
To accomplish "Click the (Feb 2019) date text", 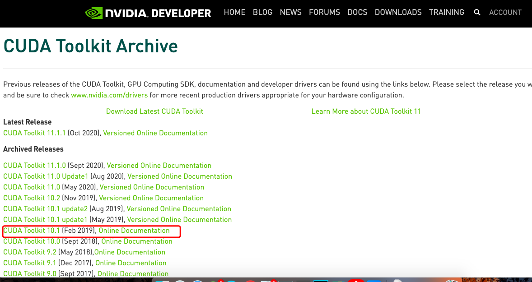I will pyautogui.click(x=79, y=231).
